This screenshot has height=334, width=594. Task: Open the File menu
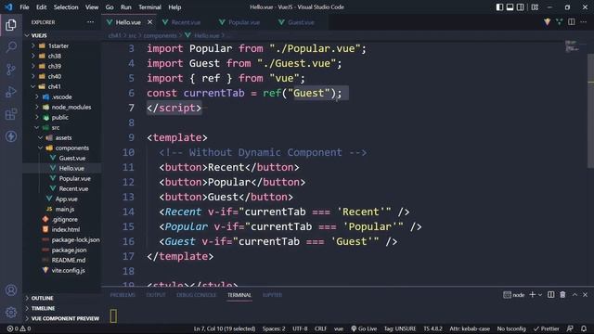pos(24,6)
